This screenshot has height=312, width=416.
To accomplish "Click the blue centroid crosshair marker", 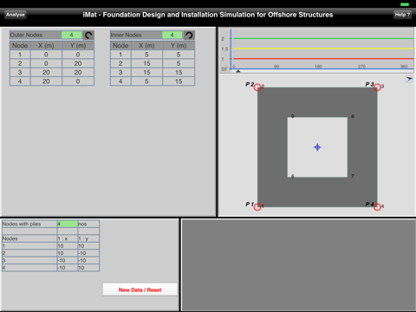I will 317,147.
